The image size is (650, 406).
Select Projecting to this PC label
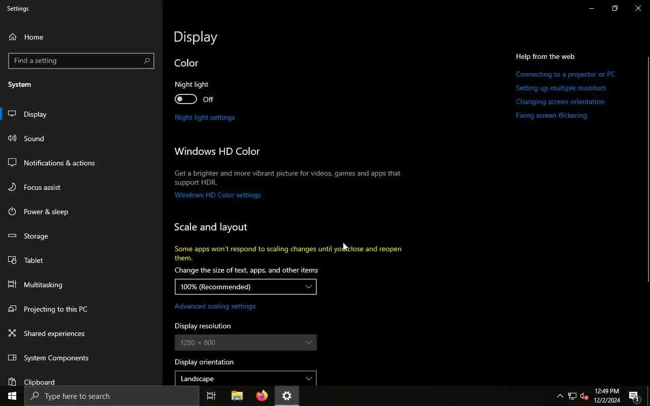[x=55, y=309]
